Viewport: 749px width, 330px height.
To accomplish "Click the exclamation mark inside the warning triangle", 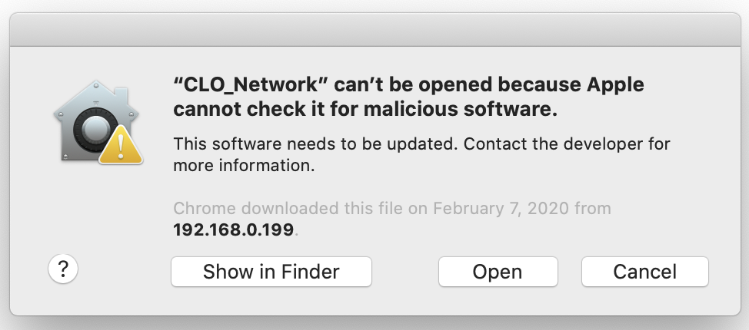I will click(x=121, y=147).
